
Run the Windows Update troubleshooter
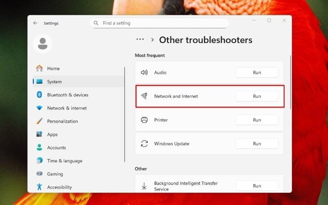257,143
